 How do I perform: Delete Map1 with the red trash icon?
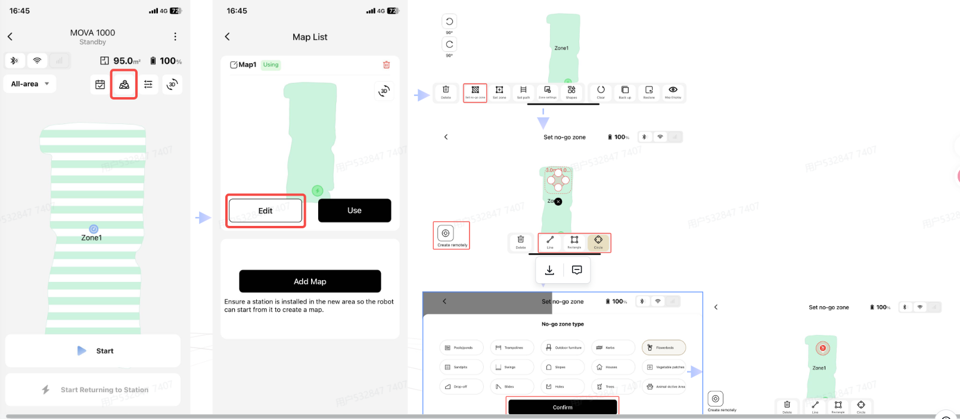click(386, 64)
